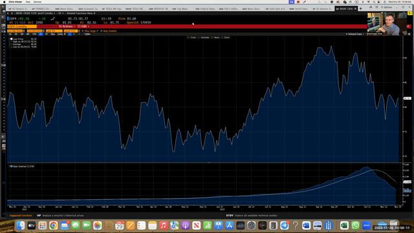The width and height of the screenshot is (414, 233).
Task: Click the CO¥4 Comdty security field
Action: 22,27
